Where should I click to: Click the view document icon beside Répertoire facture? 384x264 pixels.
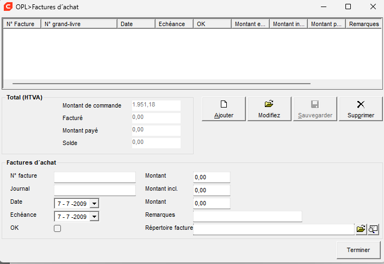373,229
